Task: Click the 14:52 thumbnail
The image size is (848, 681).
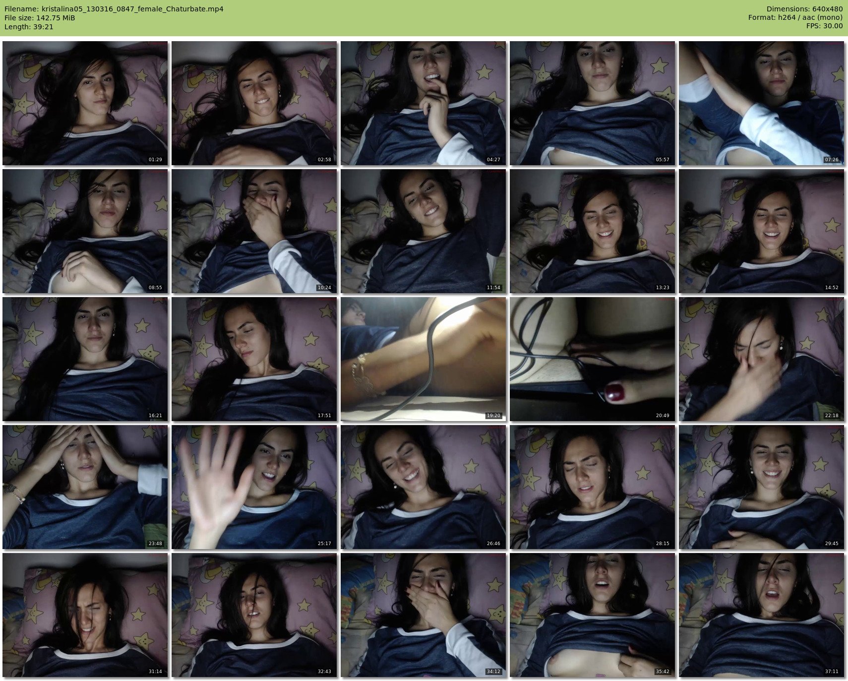Action: coord(761,231)
